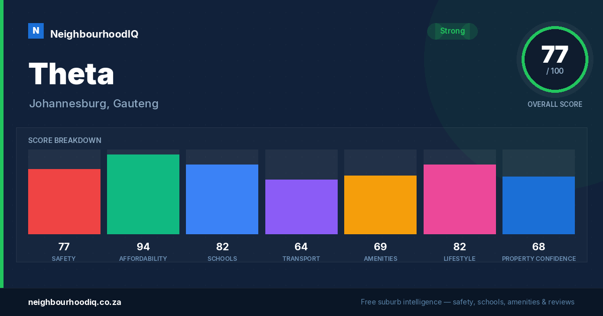This screenshot has width=603, height=316.
Task: Open the neighbourhoodiq.co.za footer link
Action: tap(74, 302)
